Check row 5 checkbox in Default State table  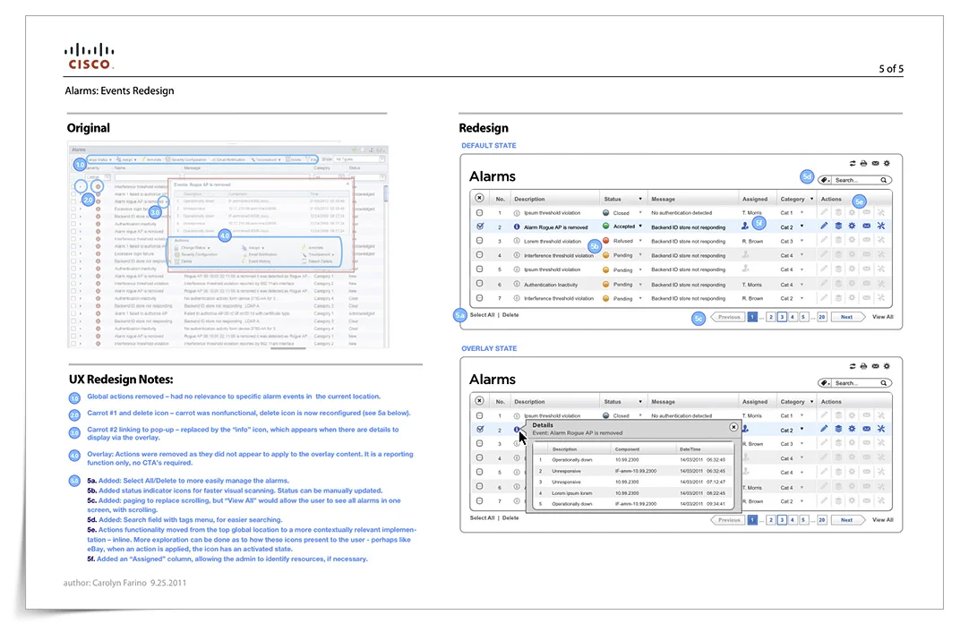[479, 269]
